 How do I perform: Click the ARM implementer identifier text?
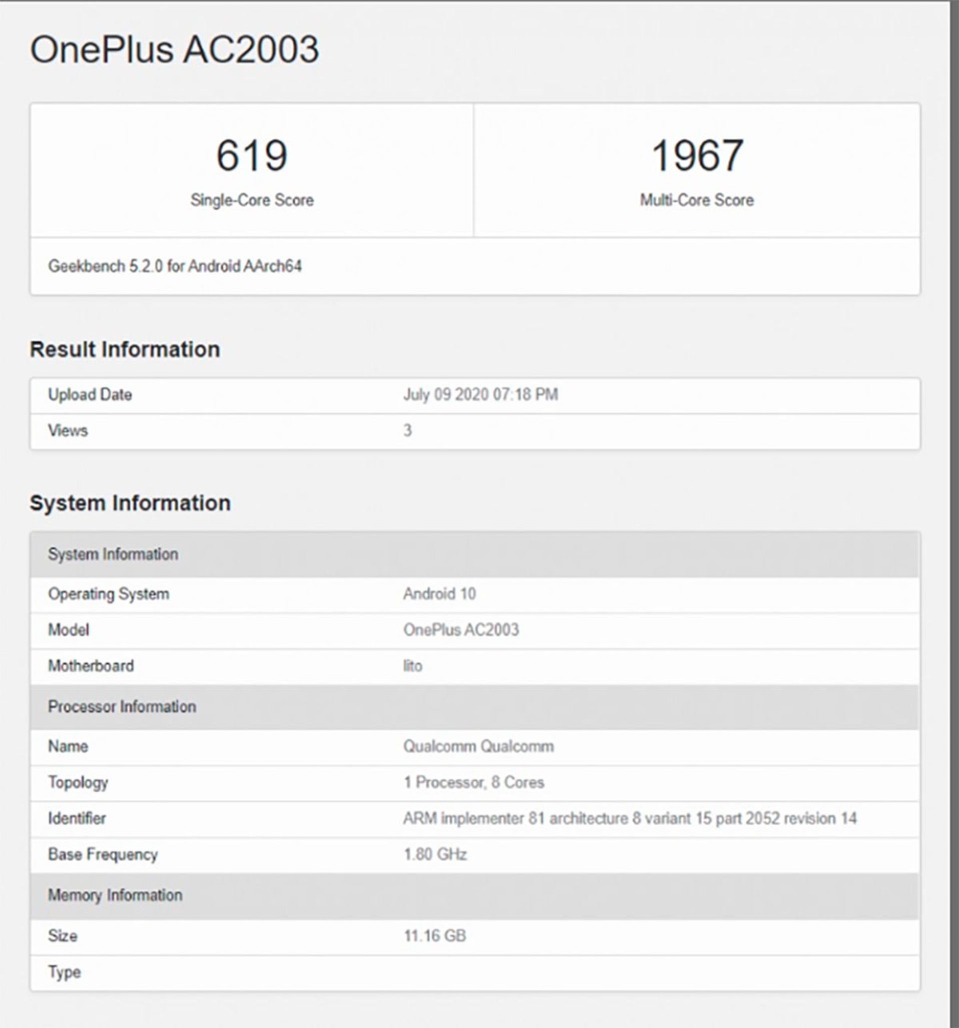coord(630,819)
